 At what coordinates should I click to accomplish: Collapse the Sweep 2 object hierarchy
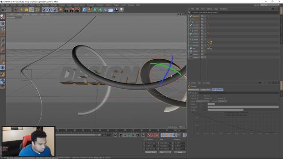click(x=189, y=16)
